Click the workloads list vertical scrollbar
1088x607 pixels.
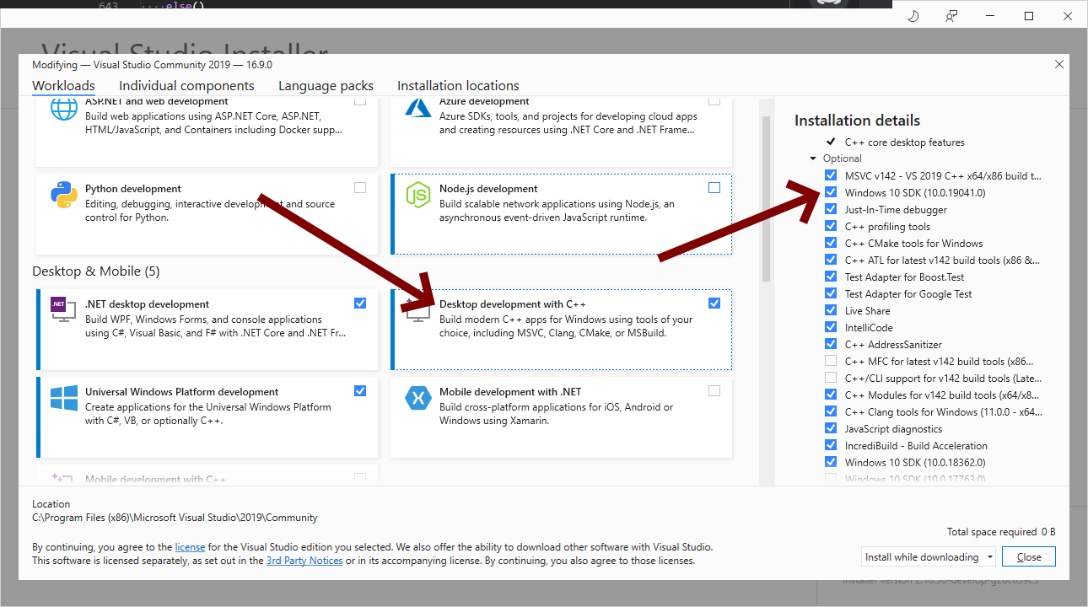(766, 198)
